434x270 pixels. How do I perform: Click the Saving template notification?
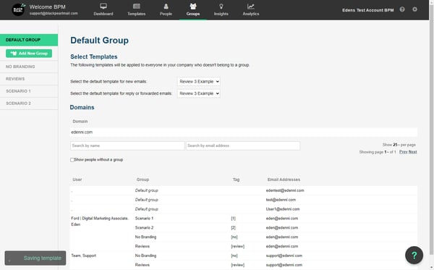[x=35, y=258]
